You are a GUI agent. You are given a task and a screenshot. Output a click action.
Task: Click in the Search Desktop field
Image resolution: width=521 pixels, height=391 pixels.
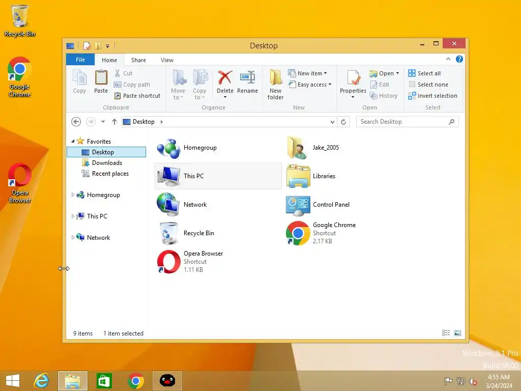tap(408, 122)
